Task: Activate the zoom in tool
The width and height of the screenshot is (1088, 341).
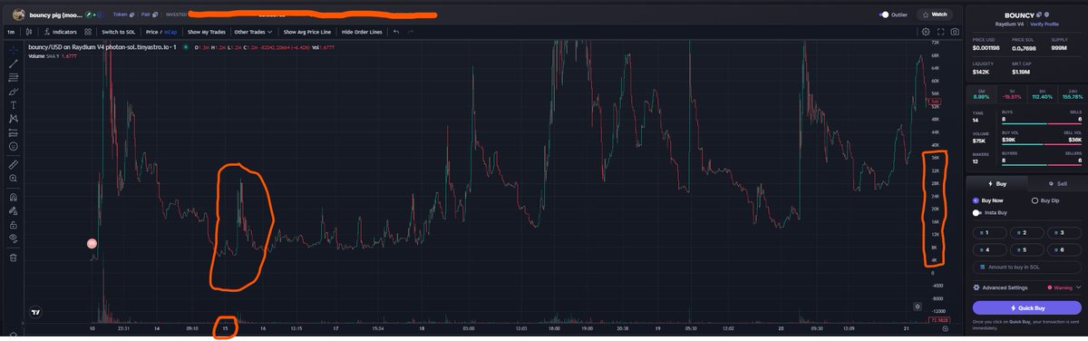Action: [x=13, y=179]
